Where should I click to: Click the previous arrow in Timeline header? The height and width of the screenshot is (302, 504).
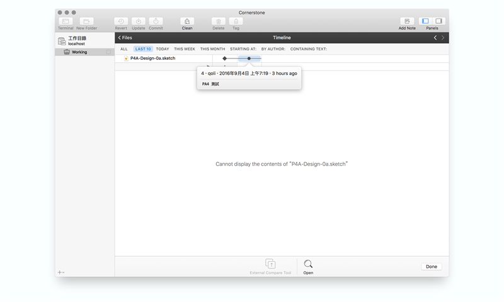click(435, 38)
